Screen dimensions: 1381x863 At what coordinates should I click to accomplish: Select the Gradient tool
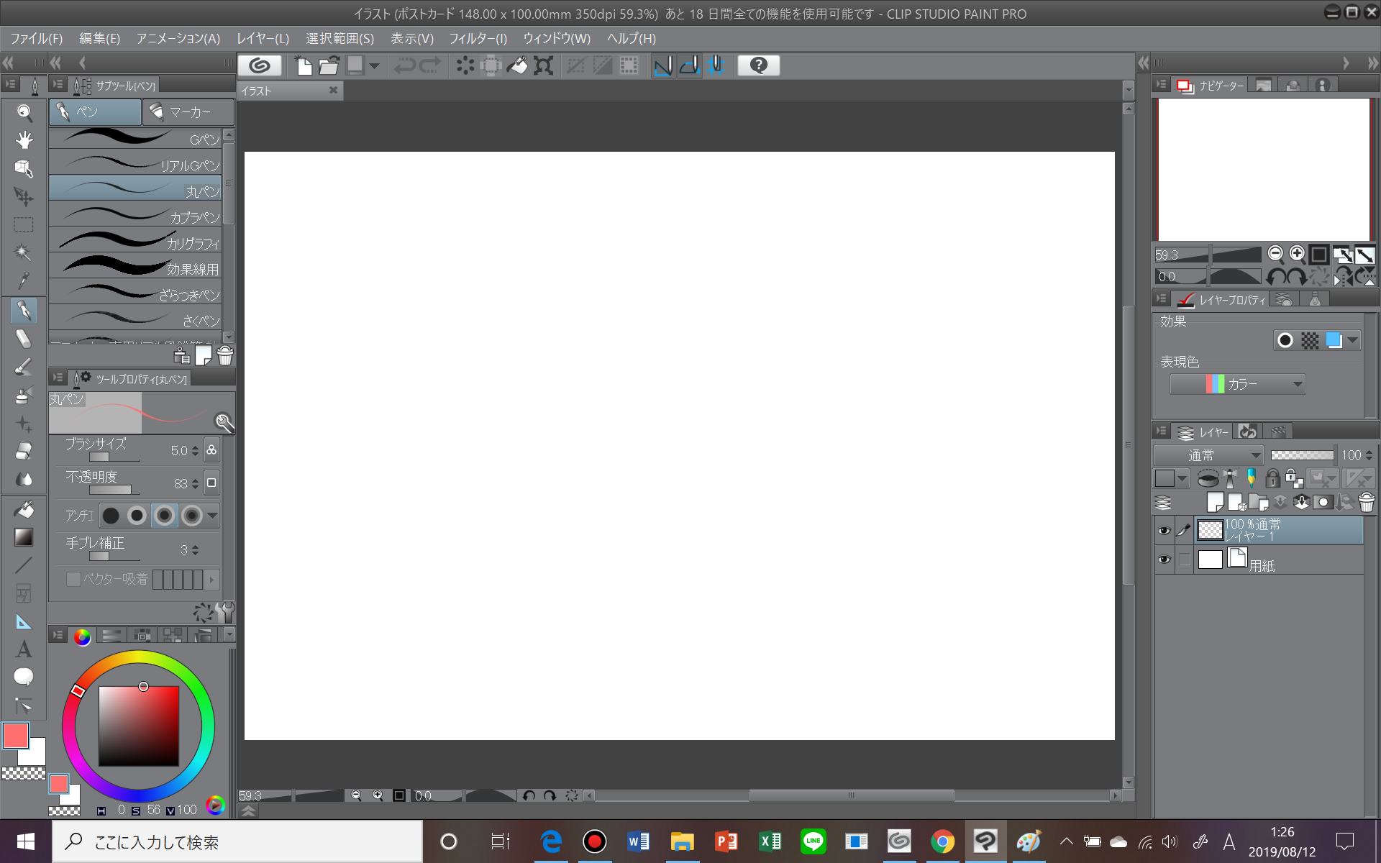[23, 537]
